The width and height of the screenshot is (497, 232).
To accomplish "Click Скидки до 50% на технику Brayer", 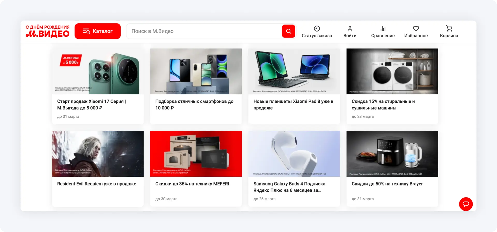I will pos(387,184).
